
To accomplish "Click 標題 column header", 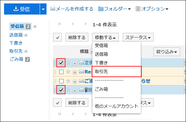I will click(84, 51).
